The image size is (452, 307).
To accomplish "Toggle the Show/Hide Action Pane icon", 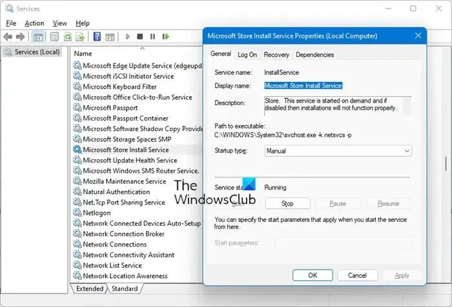I will (x=110, y=37).
